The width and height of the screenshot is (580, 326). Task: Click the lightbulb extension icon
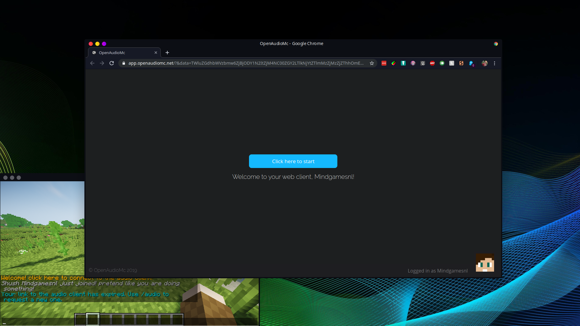click(x=422, y=63)
